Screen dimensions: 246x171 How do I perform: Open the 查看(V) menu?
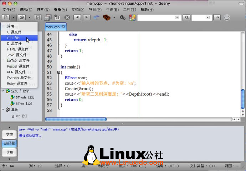(60, 10)
